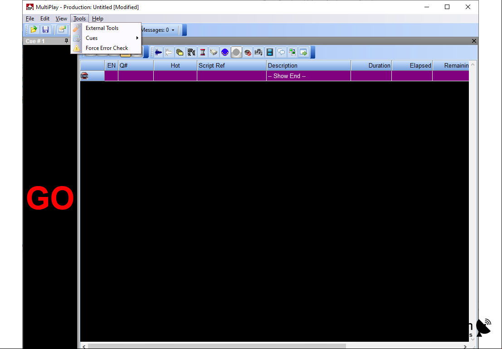This screenshot has height=349, width=502.
Task: Select External Tools from Tools menu
Action: click(106, 28)
